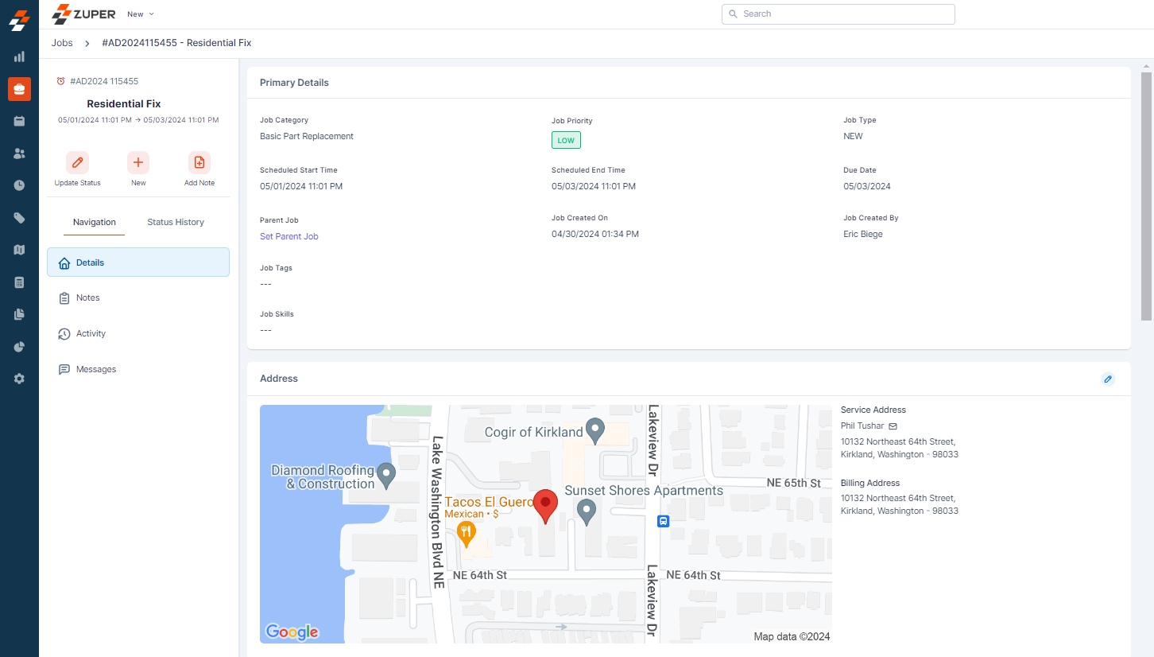
Task: Click the Set Parent Job link
Action: coord(288,237)
